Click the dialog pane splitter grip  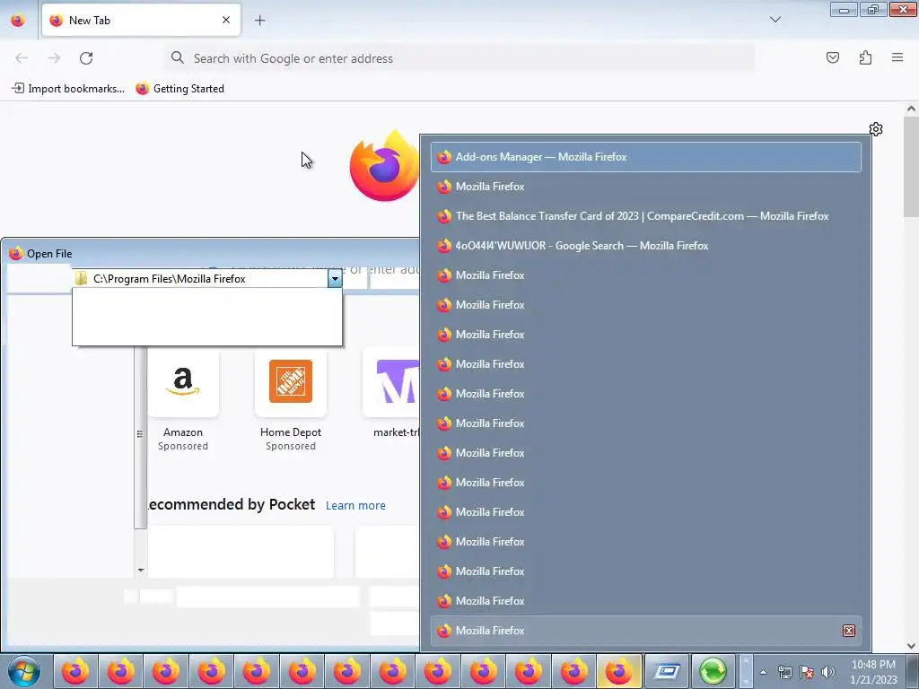click(139, 434)
